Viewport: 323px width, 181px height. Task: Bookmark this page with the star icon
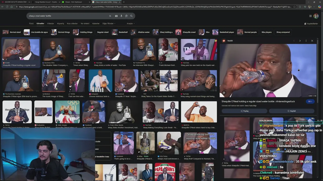click(294, 7)
